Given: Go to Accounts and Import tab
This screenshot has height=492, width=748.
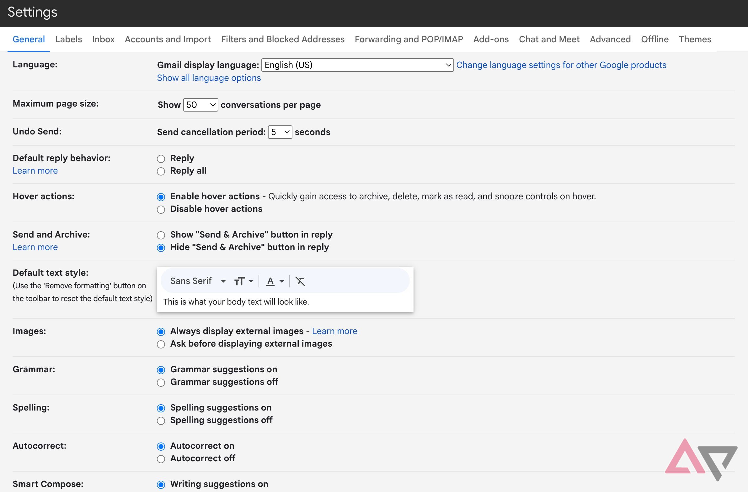Looking at the screenshot, I should [x=168, y=39].
